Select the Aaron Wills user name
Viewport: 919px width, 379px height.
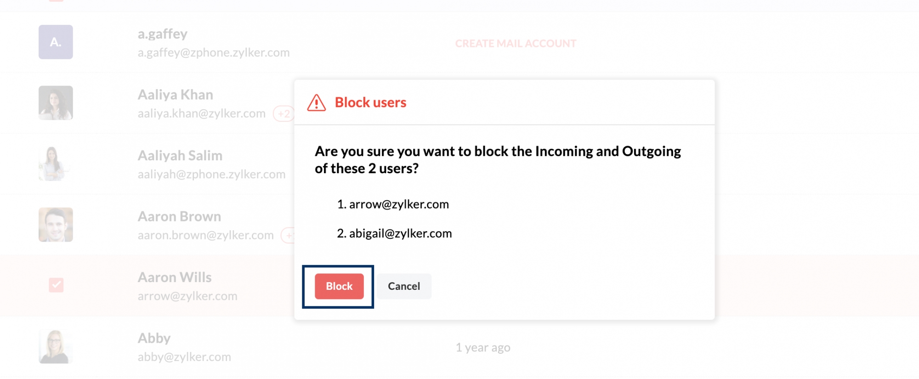175,277
